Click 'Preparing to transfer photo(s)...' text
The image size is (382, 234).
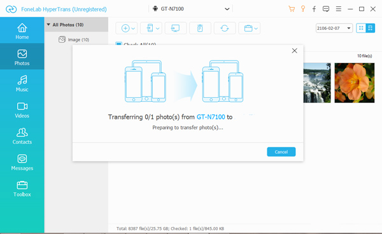point(188,127)
